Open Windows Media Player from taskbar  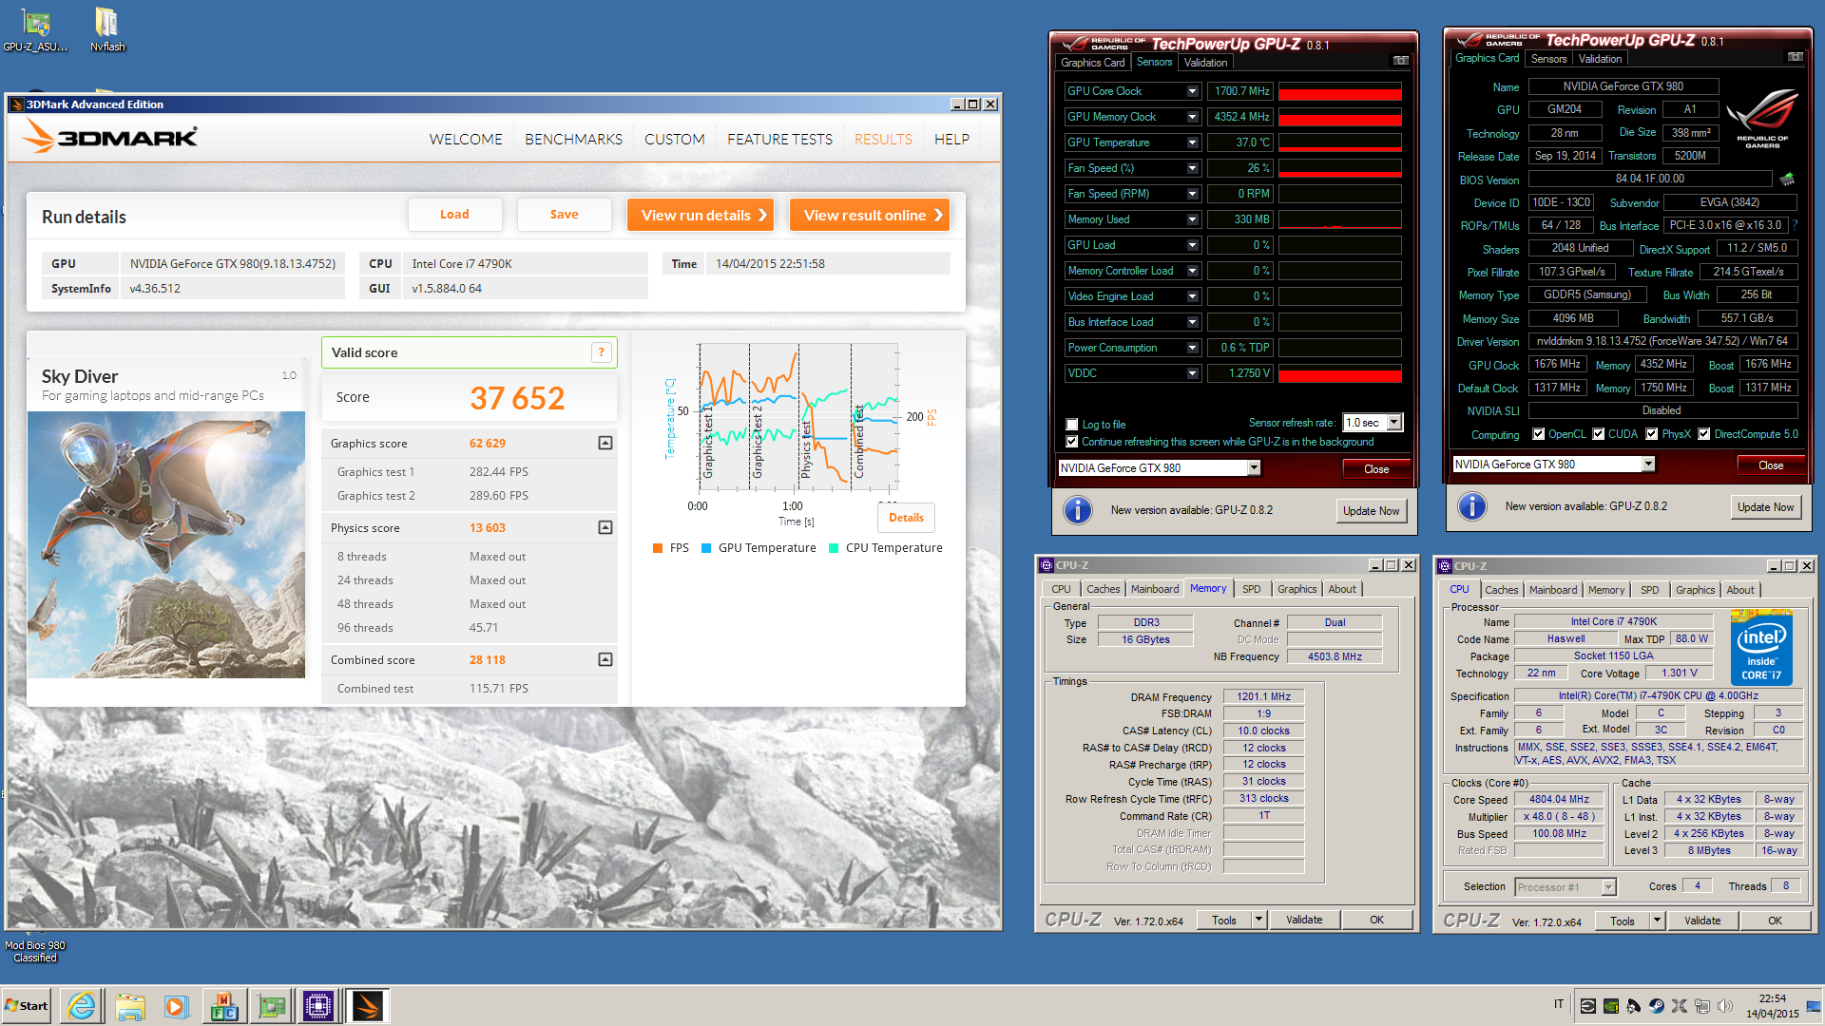pos(177,1006)
